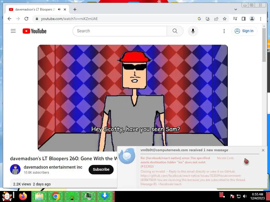Click scrollbar up arrow

[x=264, y=26]
